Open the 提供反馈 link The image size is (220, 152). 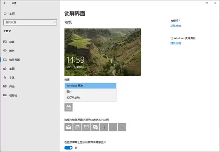coord(175,43)
